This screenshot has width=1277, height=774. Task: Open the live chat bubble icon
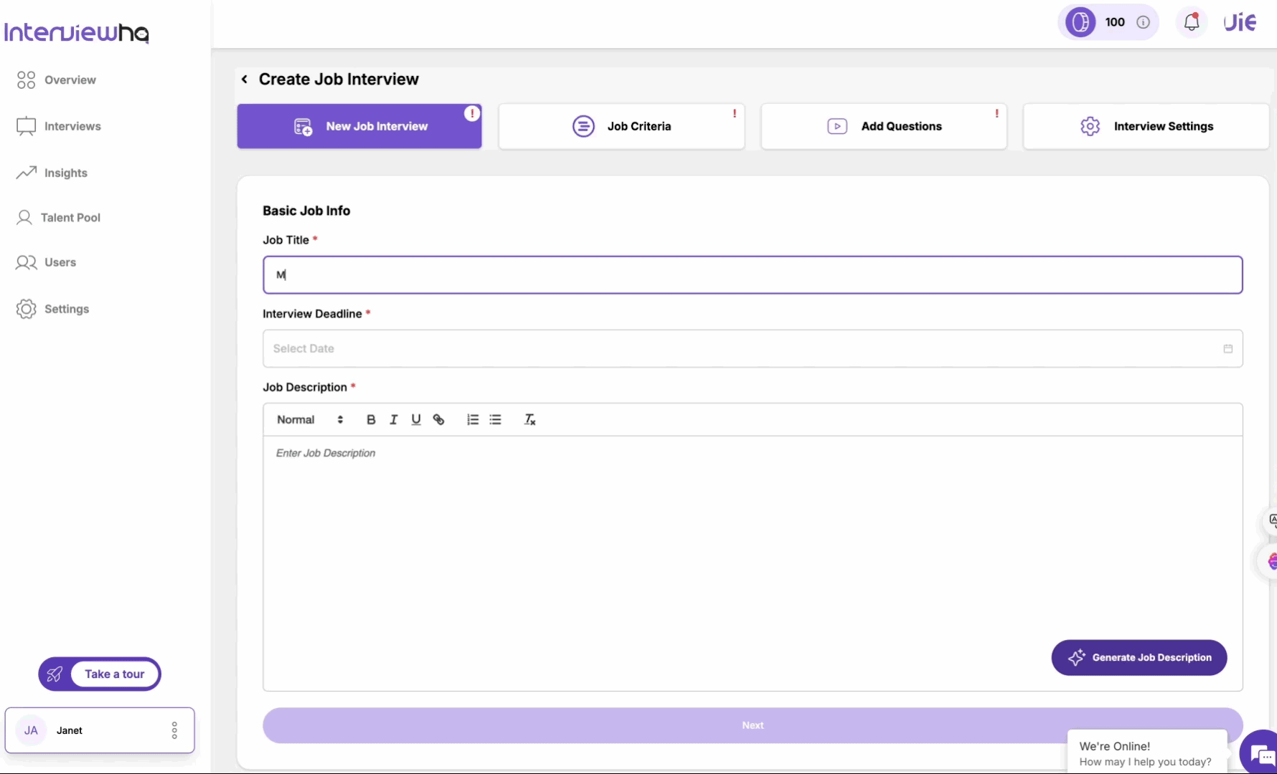click(1260, 753)
